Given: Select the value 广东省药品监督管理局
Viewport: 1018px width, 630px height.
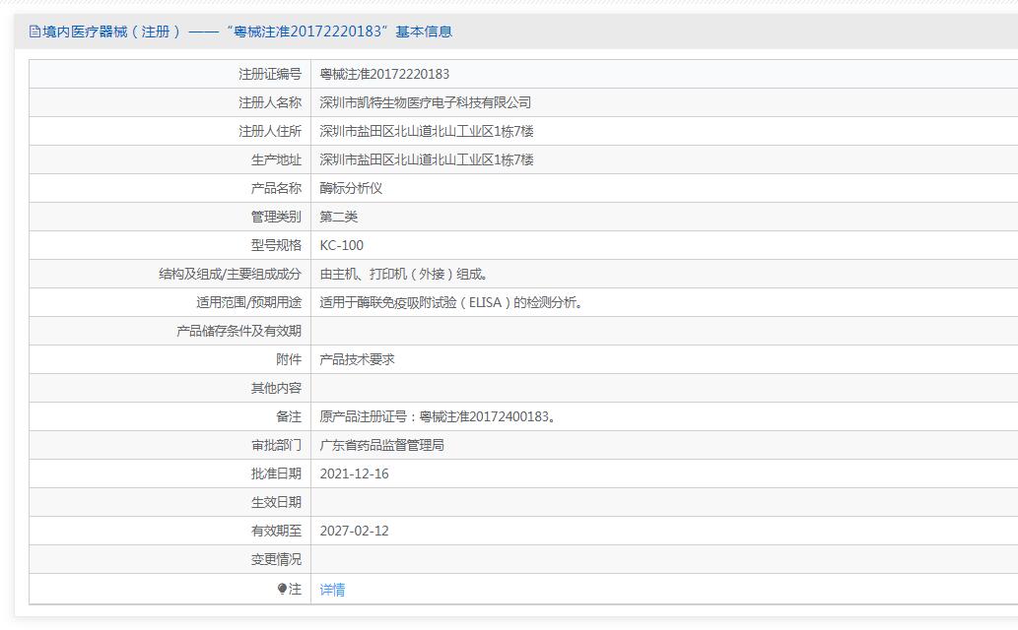Looking at the screenshot, I should pos(381,445).
